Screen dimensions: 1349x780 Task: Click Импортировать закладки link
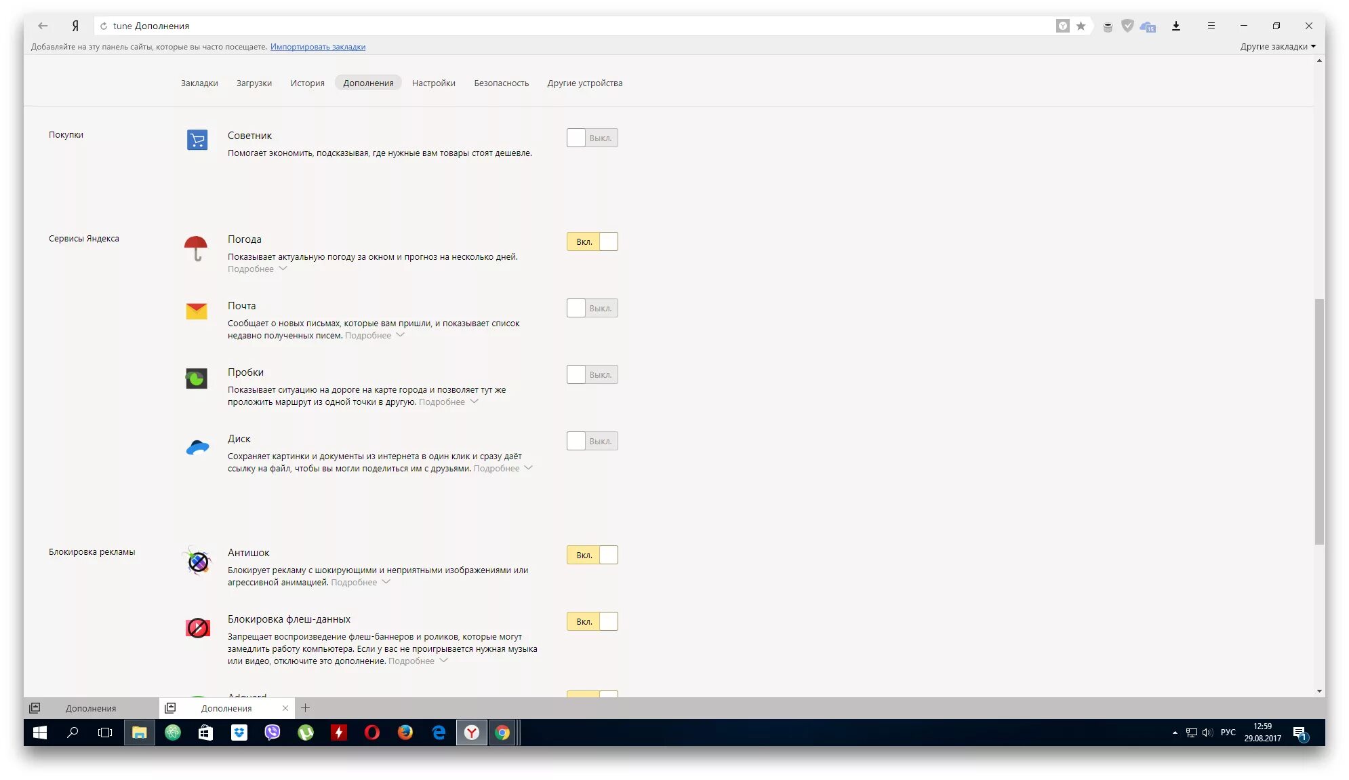(317, 47)
